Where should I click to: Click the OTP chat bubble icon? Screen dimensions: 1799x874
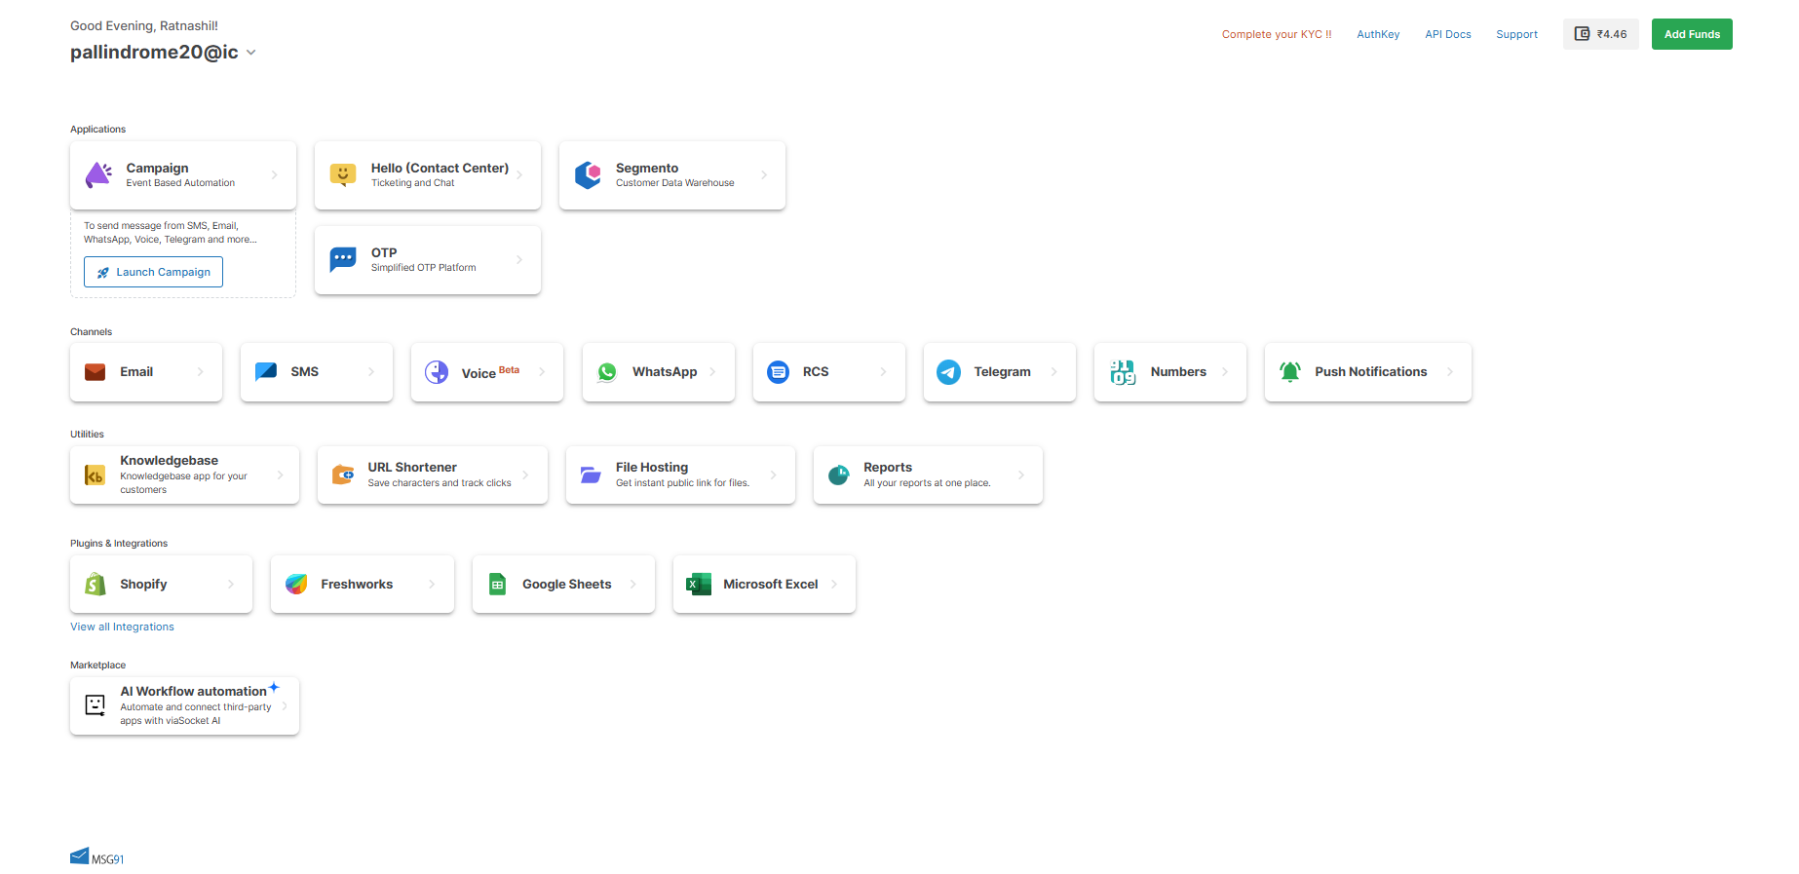343,259
